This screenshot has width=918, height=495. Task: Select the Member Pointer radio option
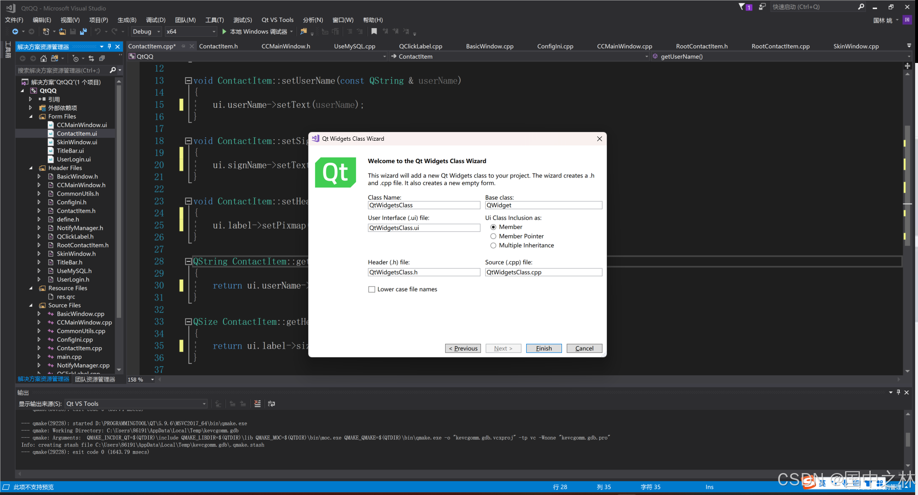coord(493,236)
